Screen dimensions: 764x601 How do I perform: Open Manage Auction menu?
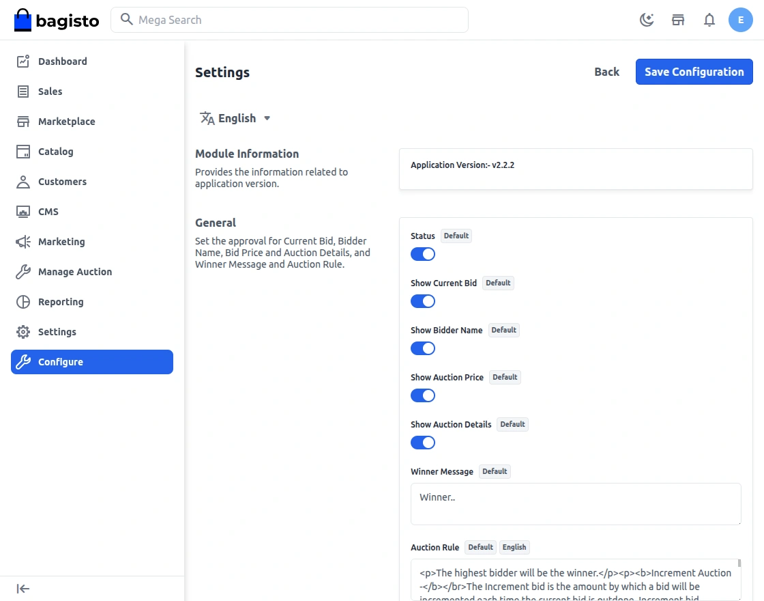[74, 272]
